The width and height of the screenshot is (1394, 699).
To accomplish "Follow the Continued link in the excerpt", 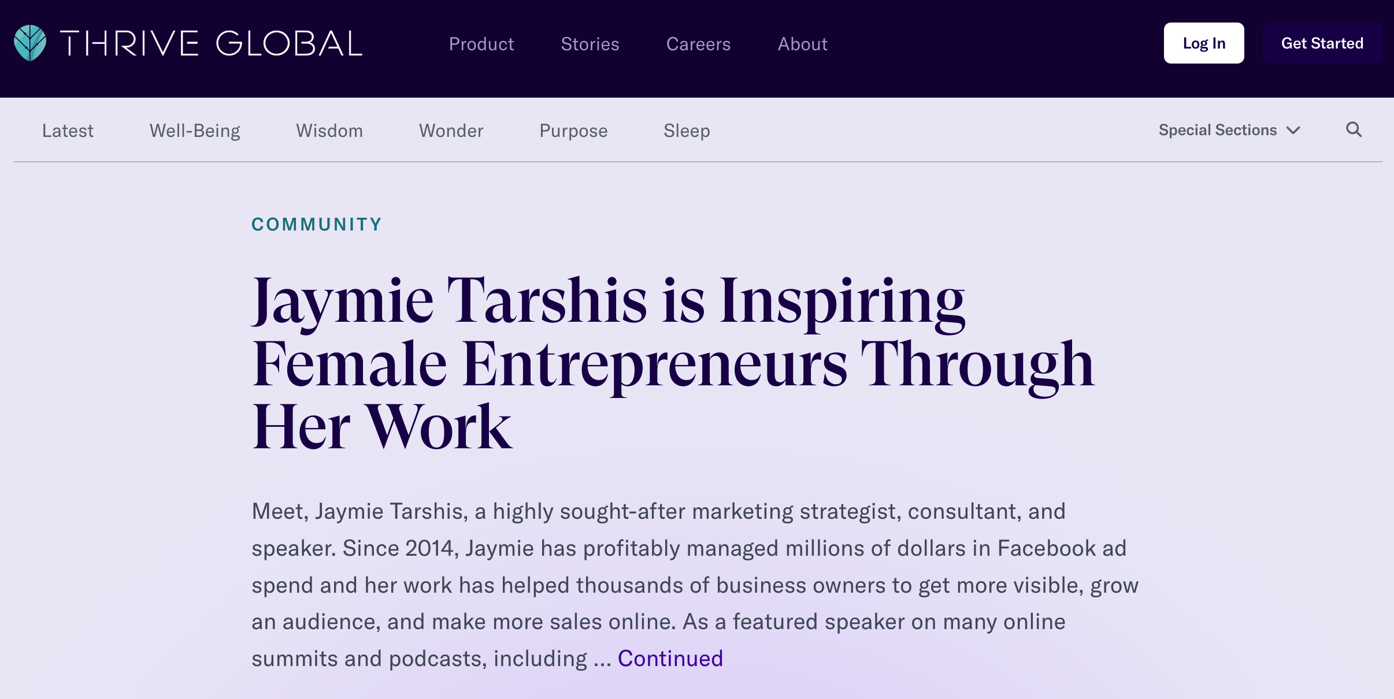I will click(x=670, y=659).
